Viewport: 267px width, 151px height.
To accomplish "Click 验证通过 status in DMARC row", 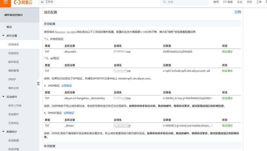I will coord(227,126).
